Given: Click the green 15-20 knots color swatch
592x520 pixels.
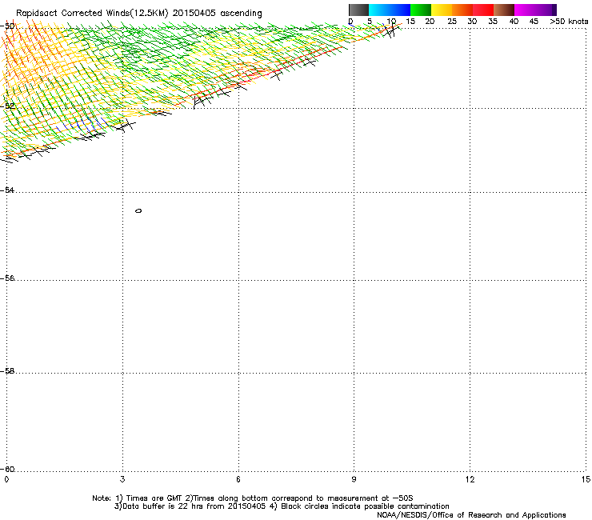Looking at the screenshot, I should (421, 10).
